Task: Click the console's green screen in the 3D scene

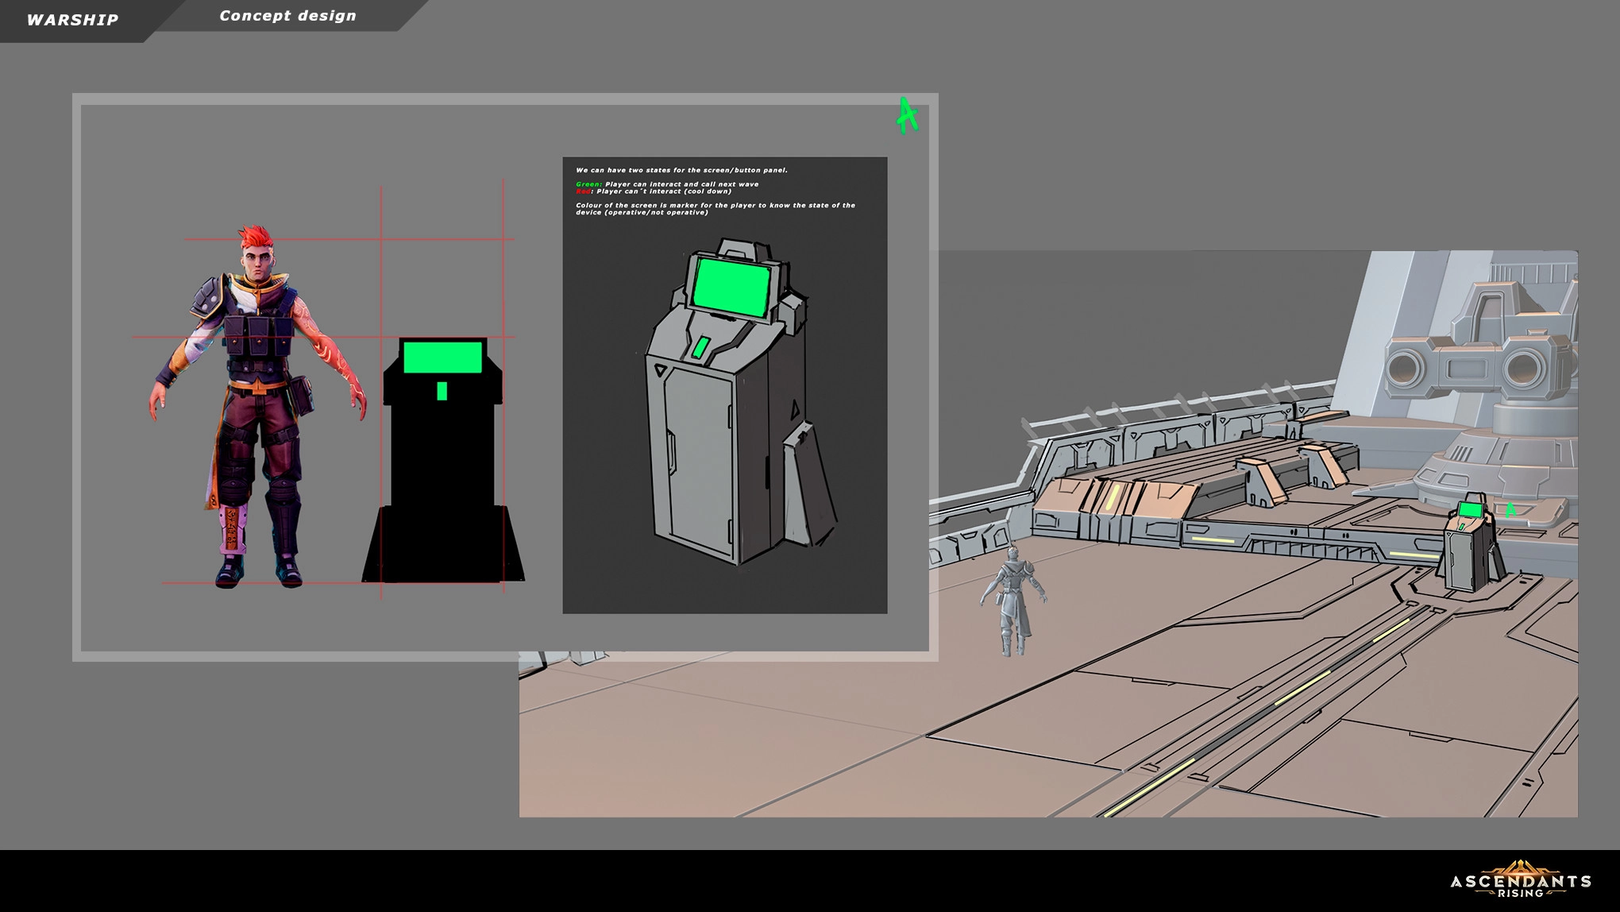Action: (x=1471, y=509)
